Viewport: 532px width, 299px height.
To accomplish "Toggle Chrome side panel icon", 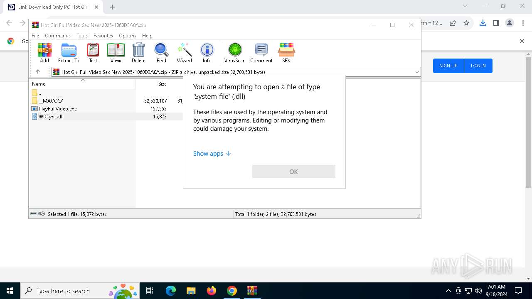I will pos(496,23).
